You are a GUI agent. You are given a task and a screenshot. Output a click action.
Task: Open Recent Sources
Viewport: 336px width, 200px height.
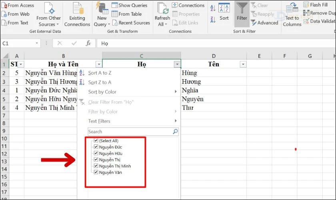pyautogui.click(x=131, y=23)
